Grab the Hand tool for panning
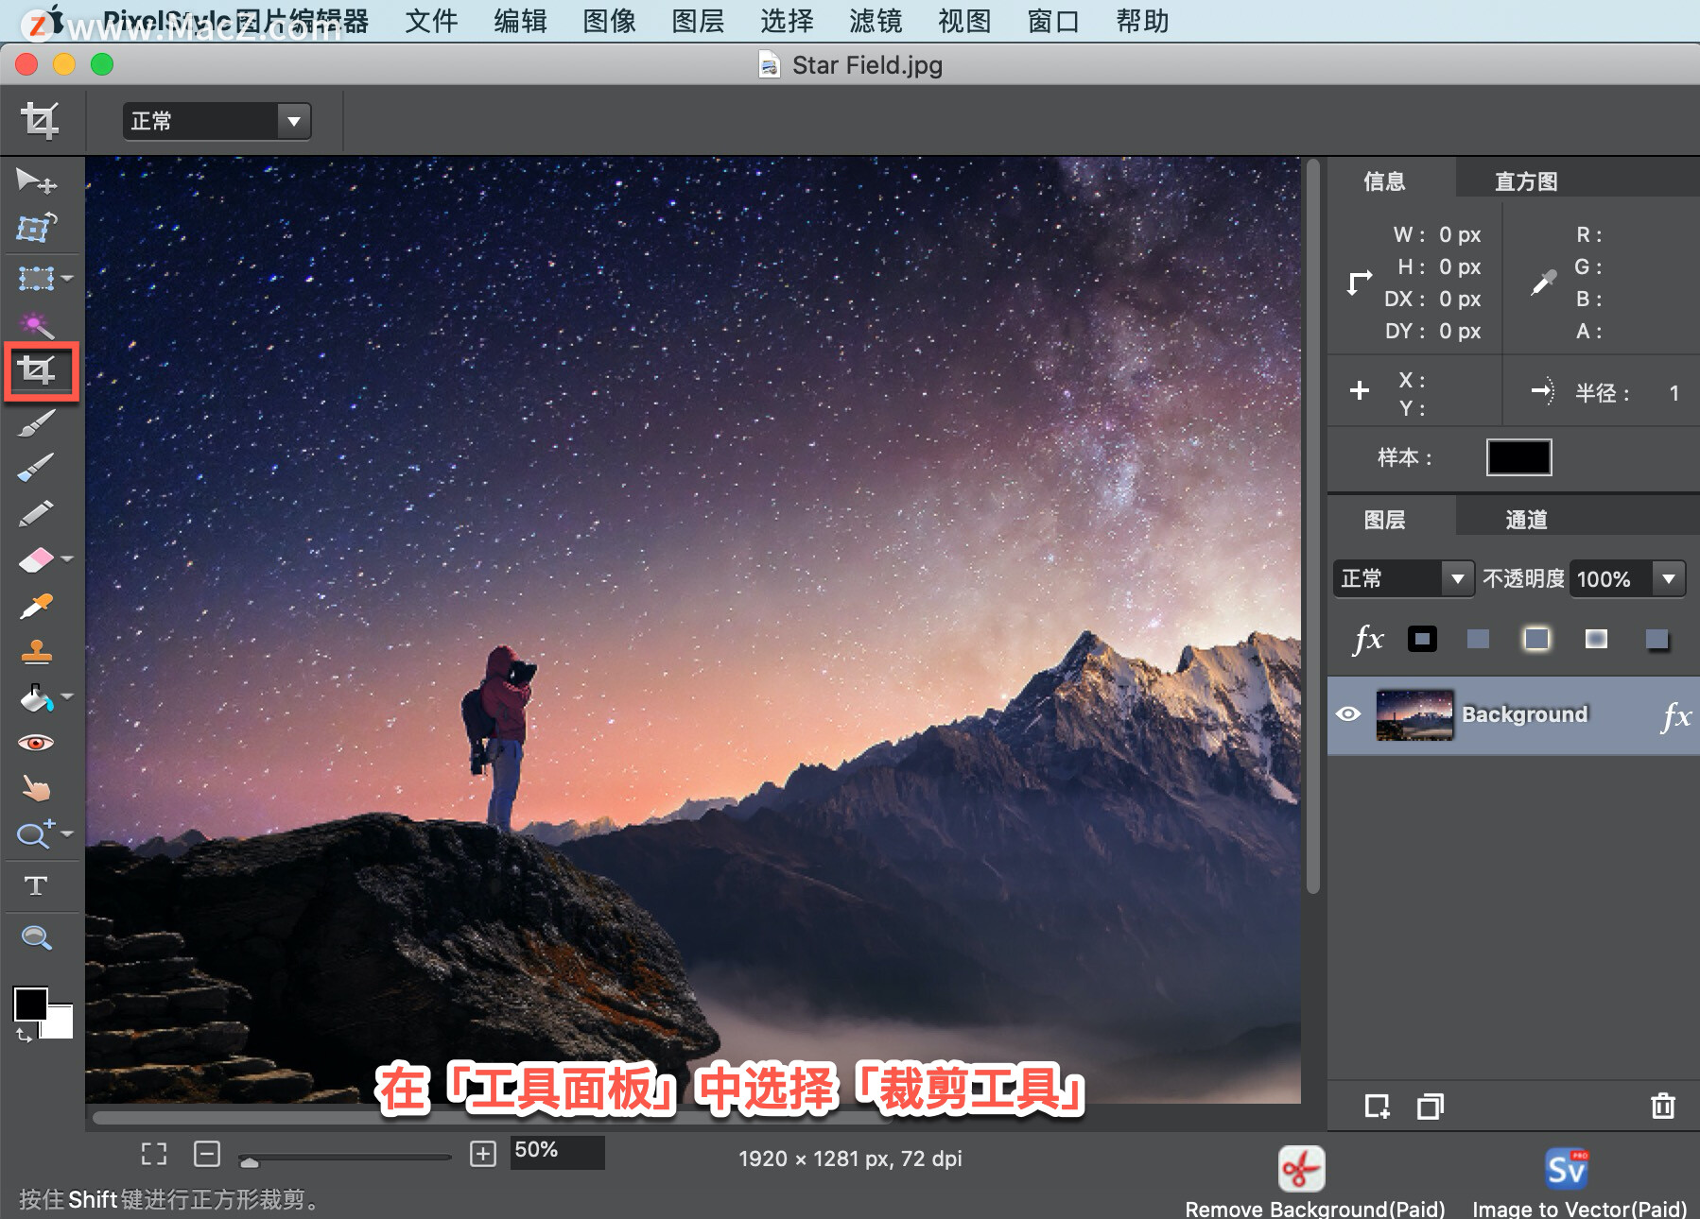 pyautogui.click(x=36, y=789)
